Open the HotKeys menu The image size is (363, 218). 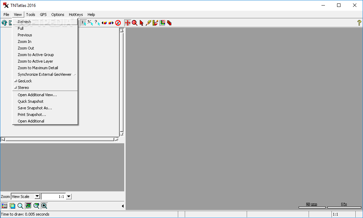(76, 15)
